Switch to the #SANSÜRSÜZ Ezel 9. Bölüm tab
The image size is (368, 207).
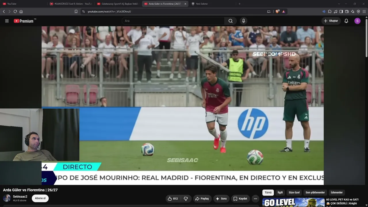coord(71,4)
